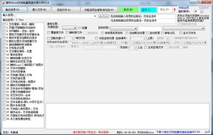The width and height of the screenshot is (213, 135).
Task: Toggle the 批量 batch checkbox
Action: click(80, 28)
